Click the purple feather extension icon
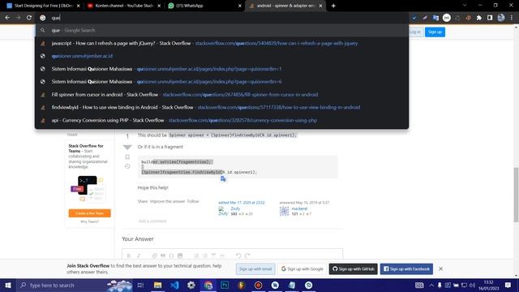This screenshot has height=292, width=519. tap(425, 18)
